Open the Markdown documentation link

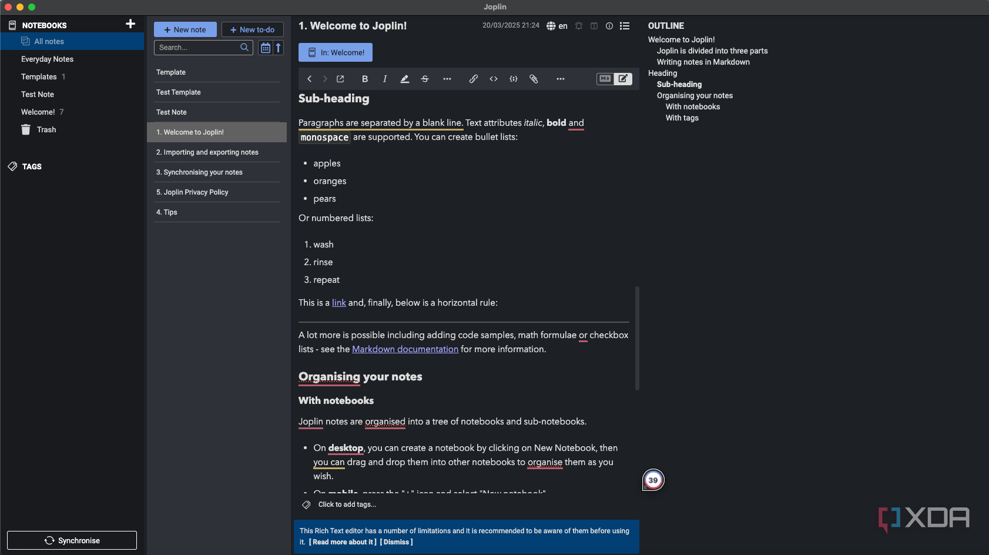coord(405,349)
